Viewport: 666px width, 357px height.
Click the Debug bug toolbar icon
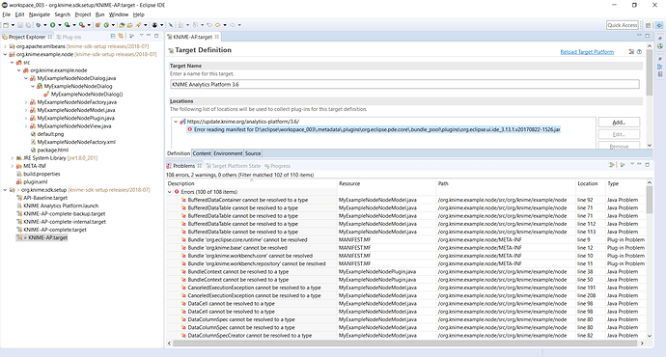(39, 25)
